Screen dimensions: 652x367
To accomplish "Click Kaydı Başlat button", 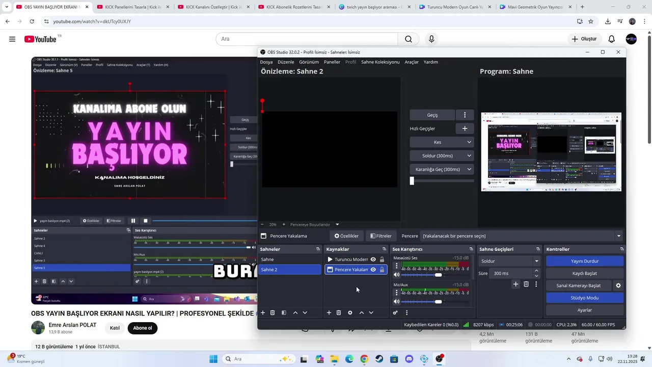I will (585, 273).
